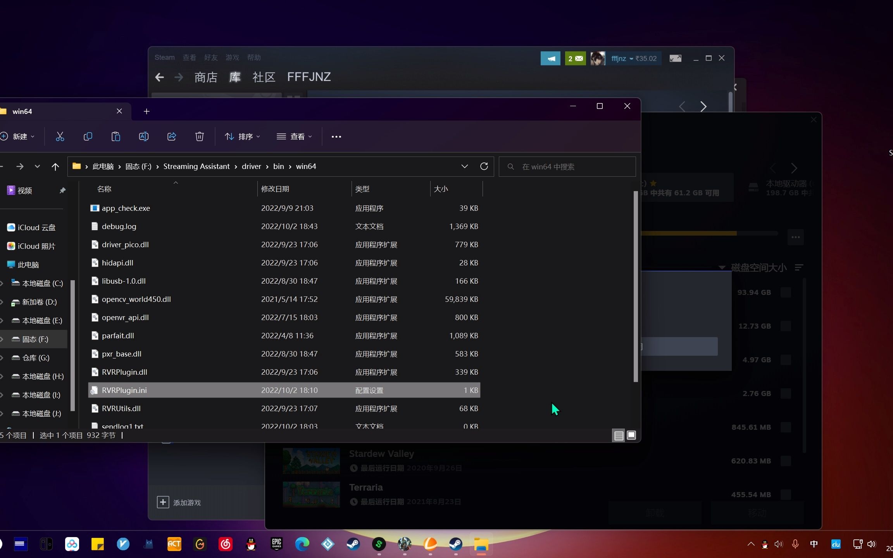This screenshot has height=558, width=893.
Task: Refresh the win64 folder view
Action: point(484,166)
